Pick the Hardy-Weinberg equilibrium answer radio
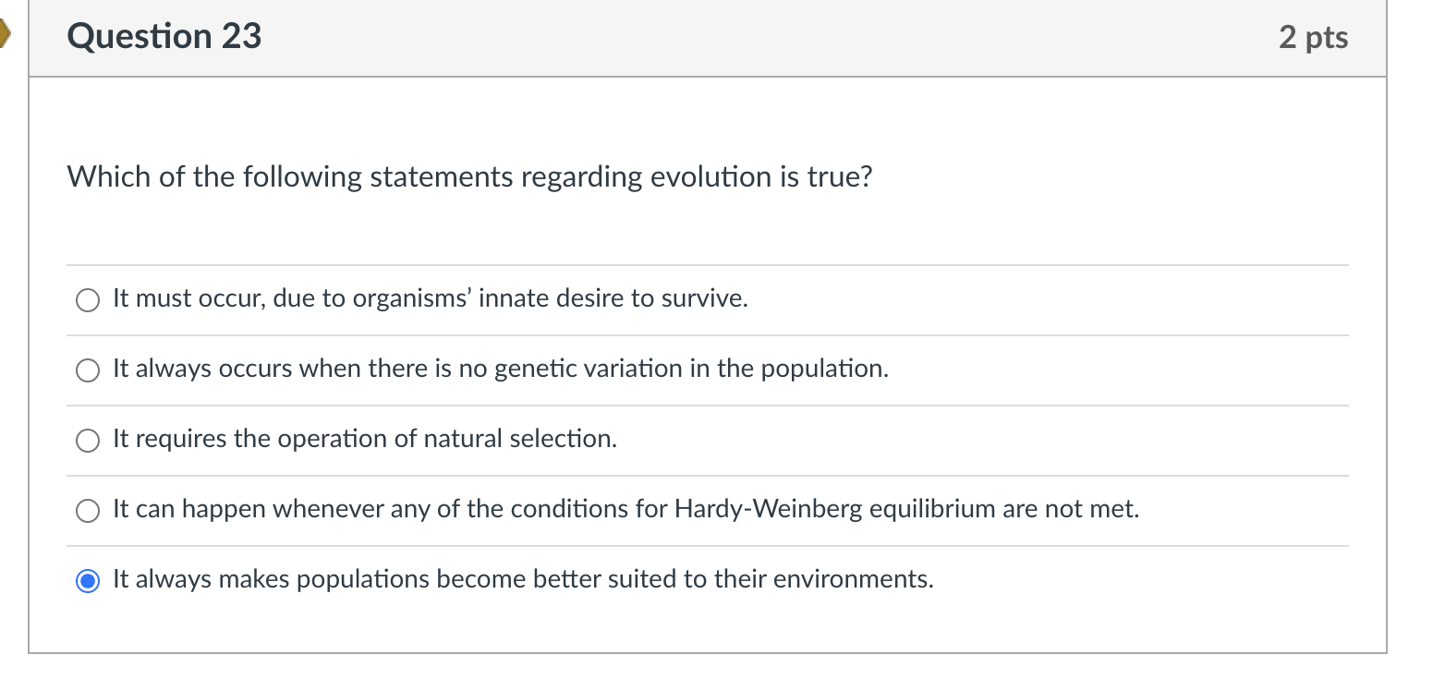 [88, 510]
